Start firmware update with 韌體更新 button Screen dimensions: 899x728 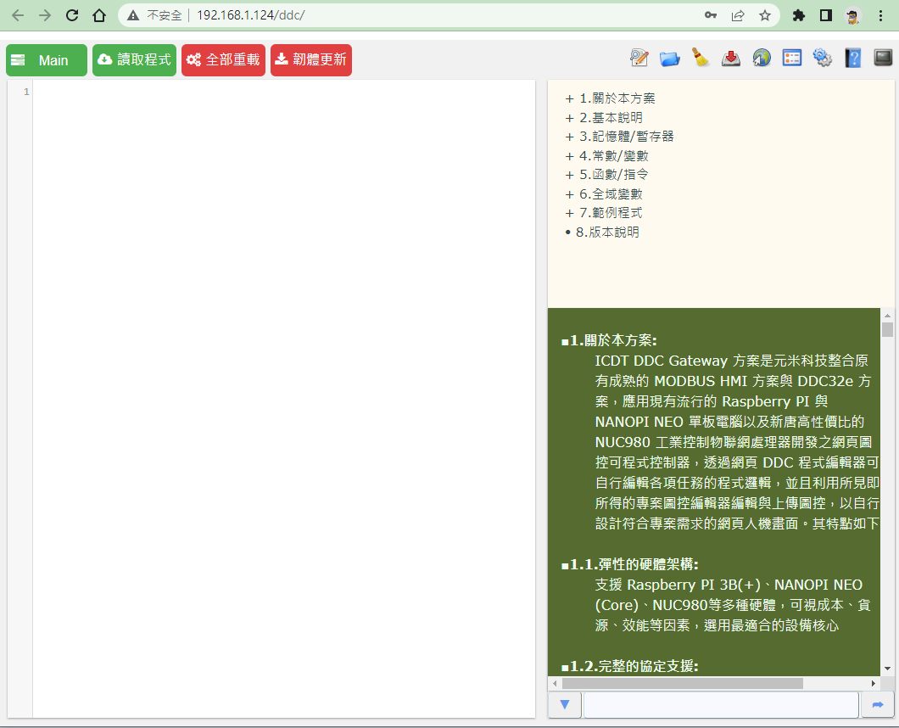tap(310, 60)
